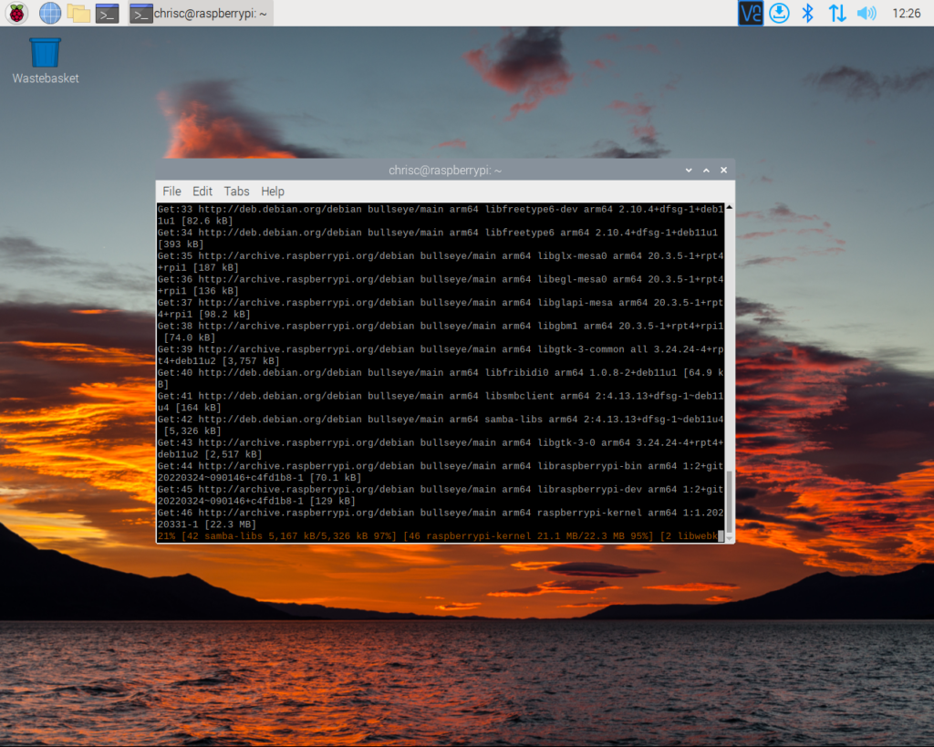Click the terminal window title bar text

pos(445,171)
